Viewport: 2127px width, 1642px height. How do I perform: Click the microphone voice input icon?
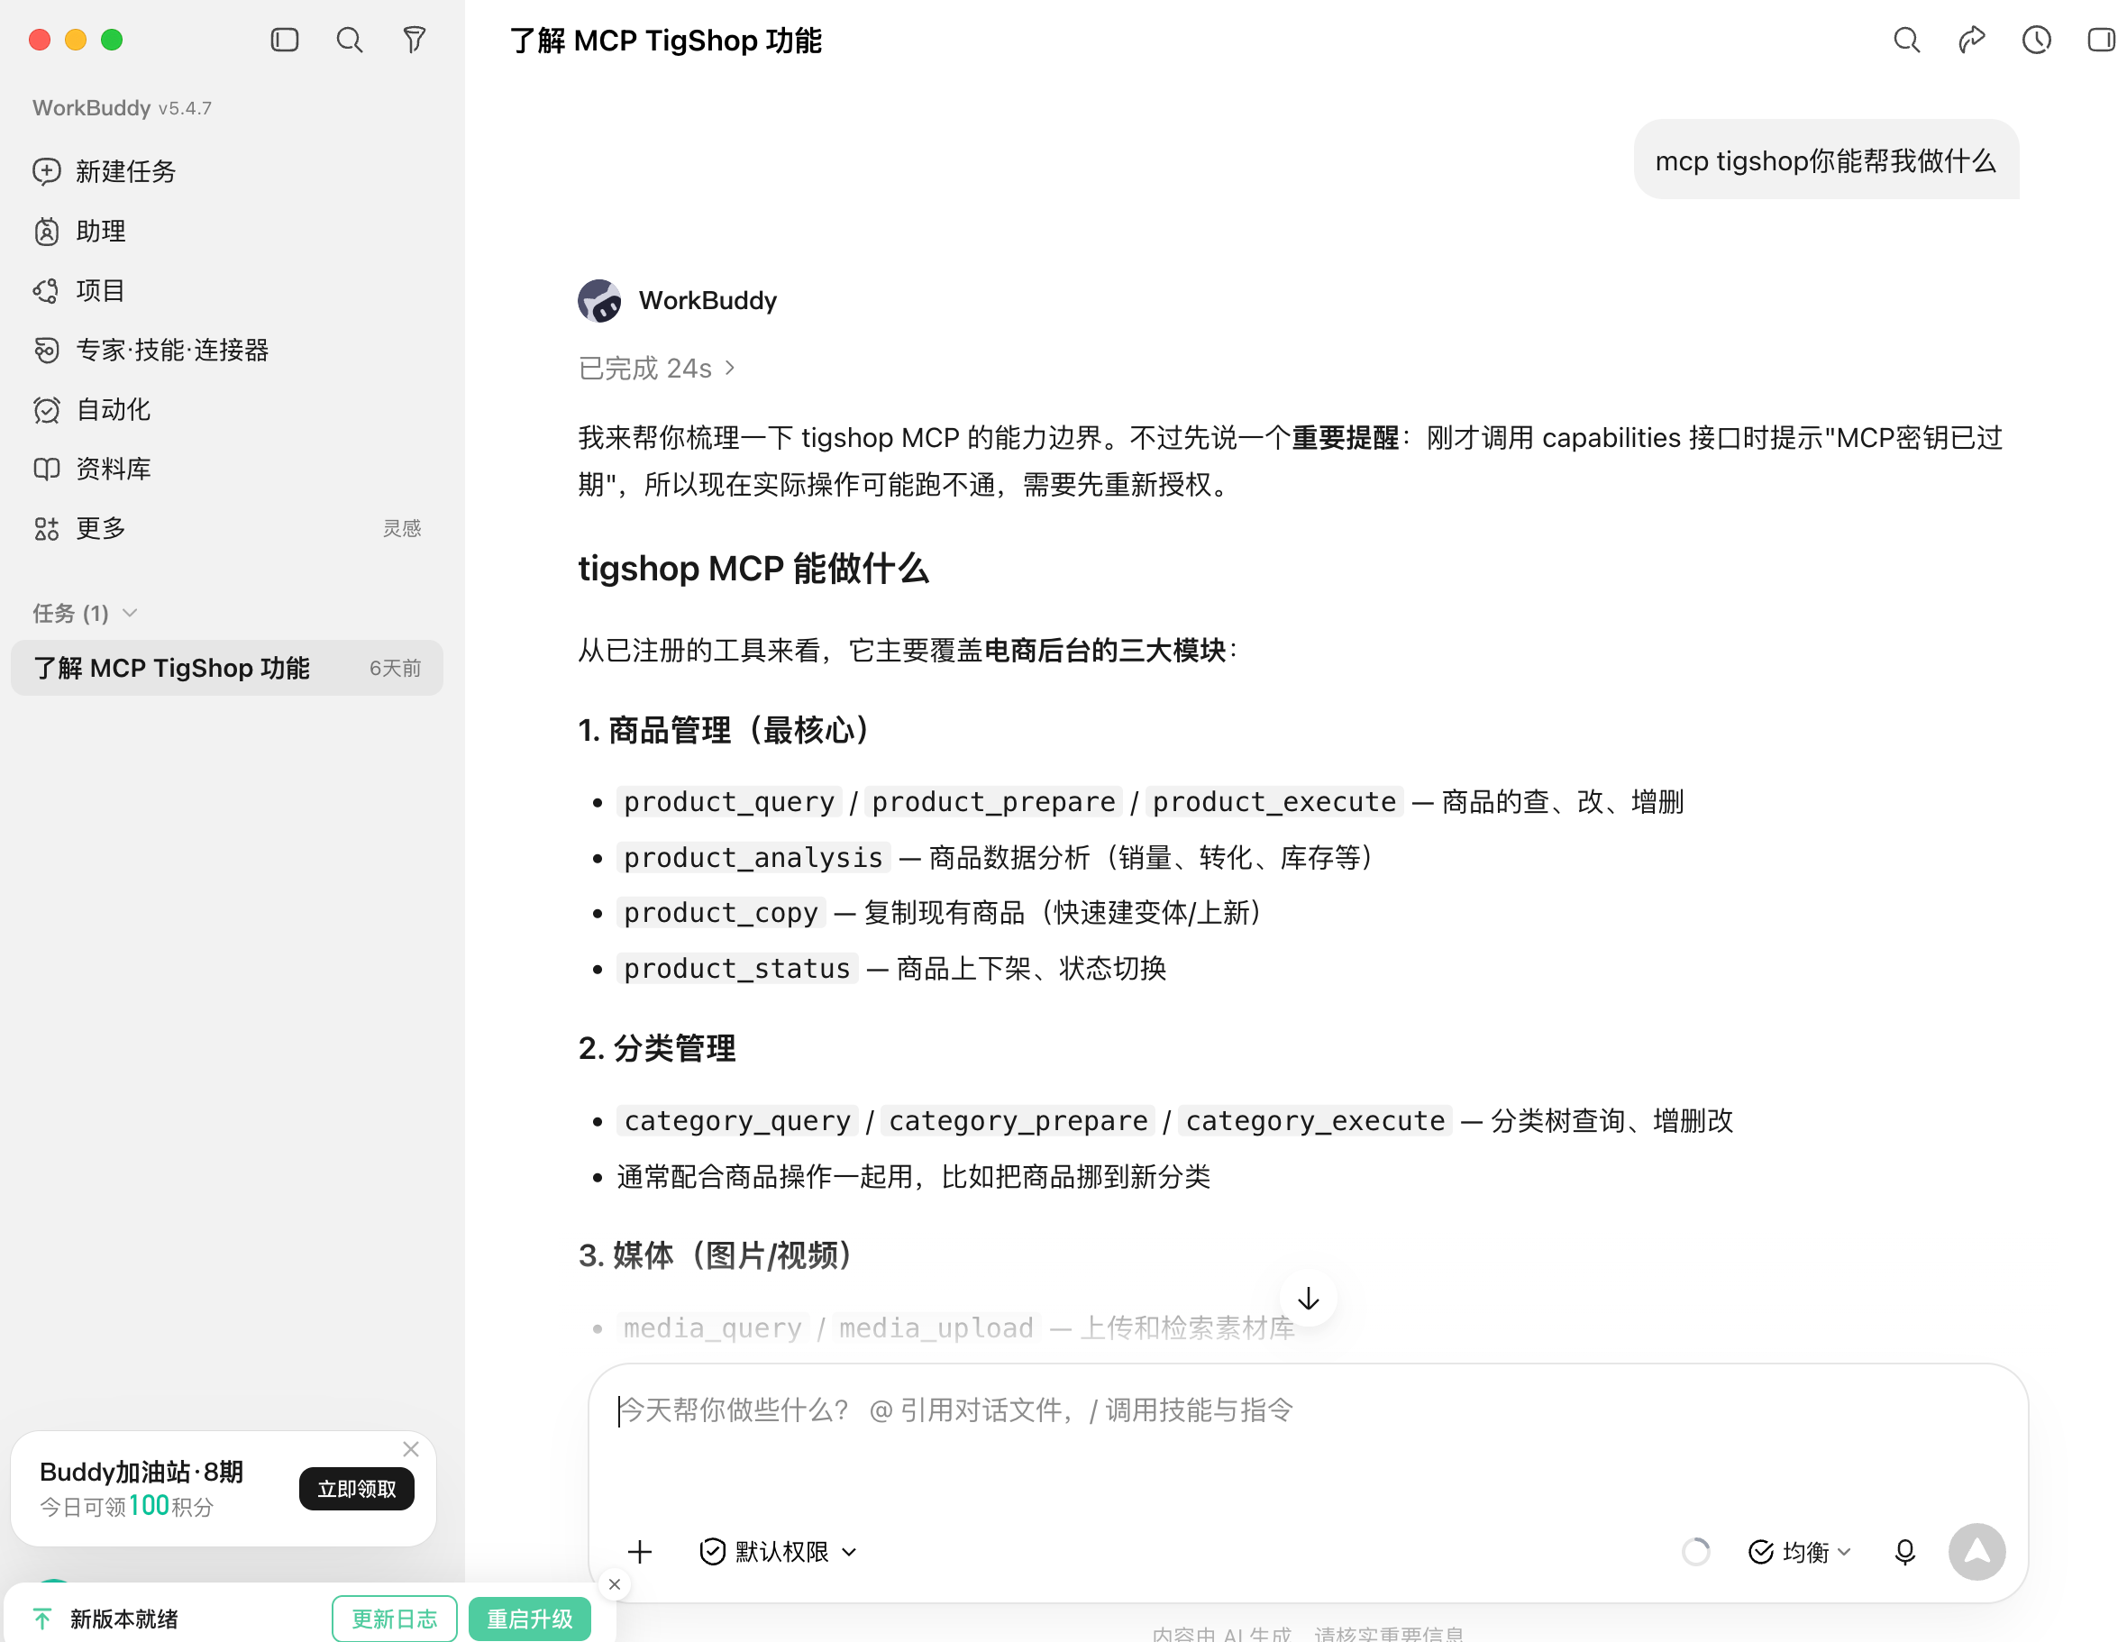pos(1905,1551)
